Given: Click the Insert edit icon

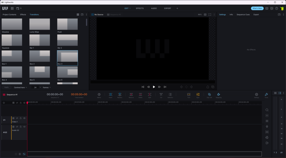Looking at the screenshot, I should click(111, 94).
